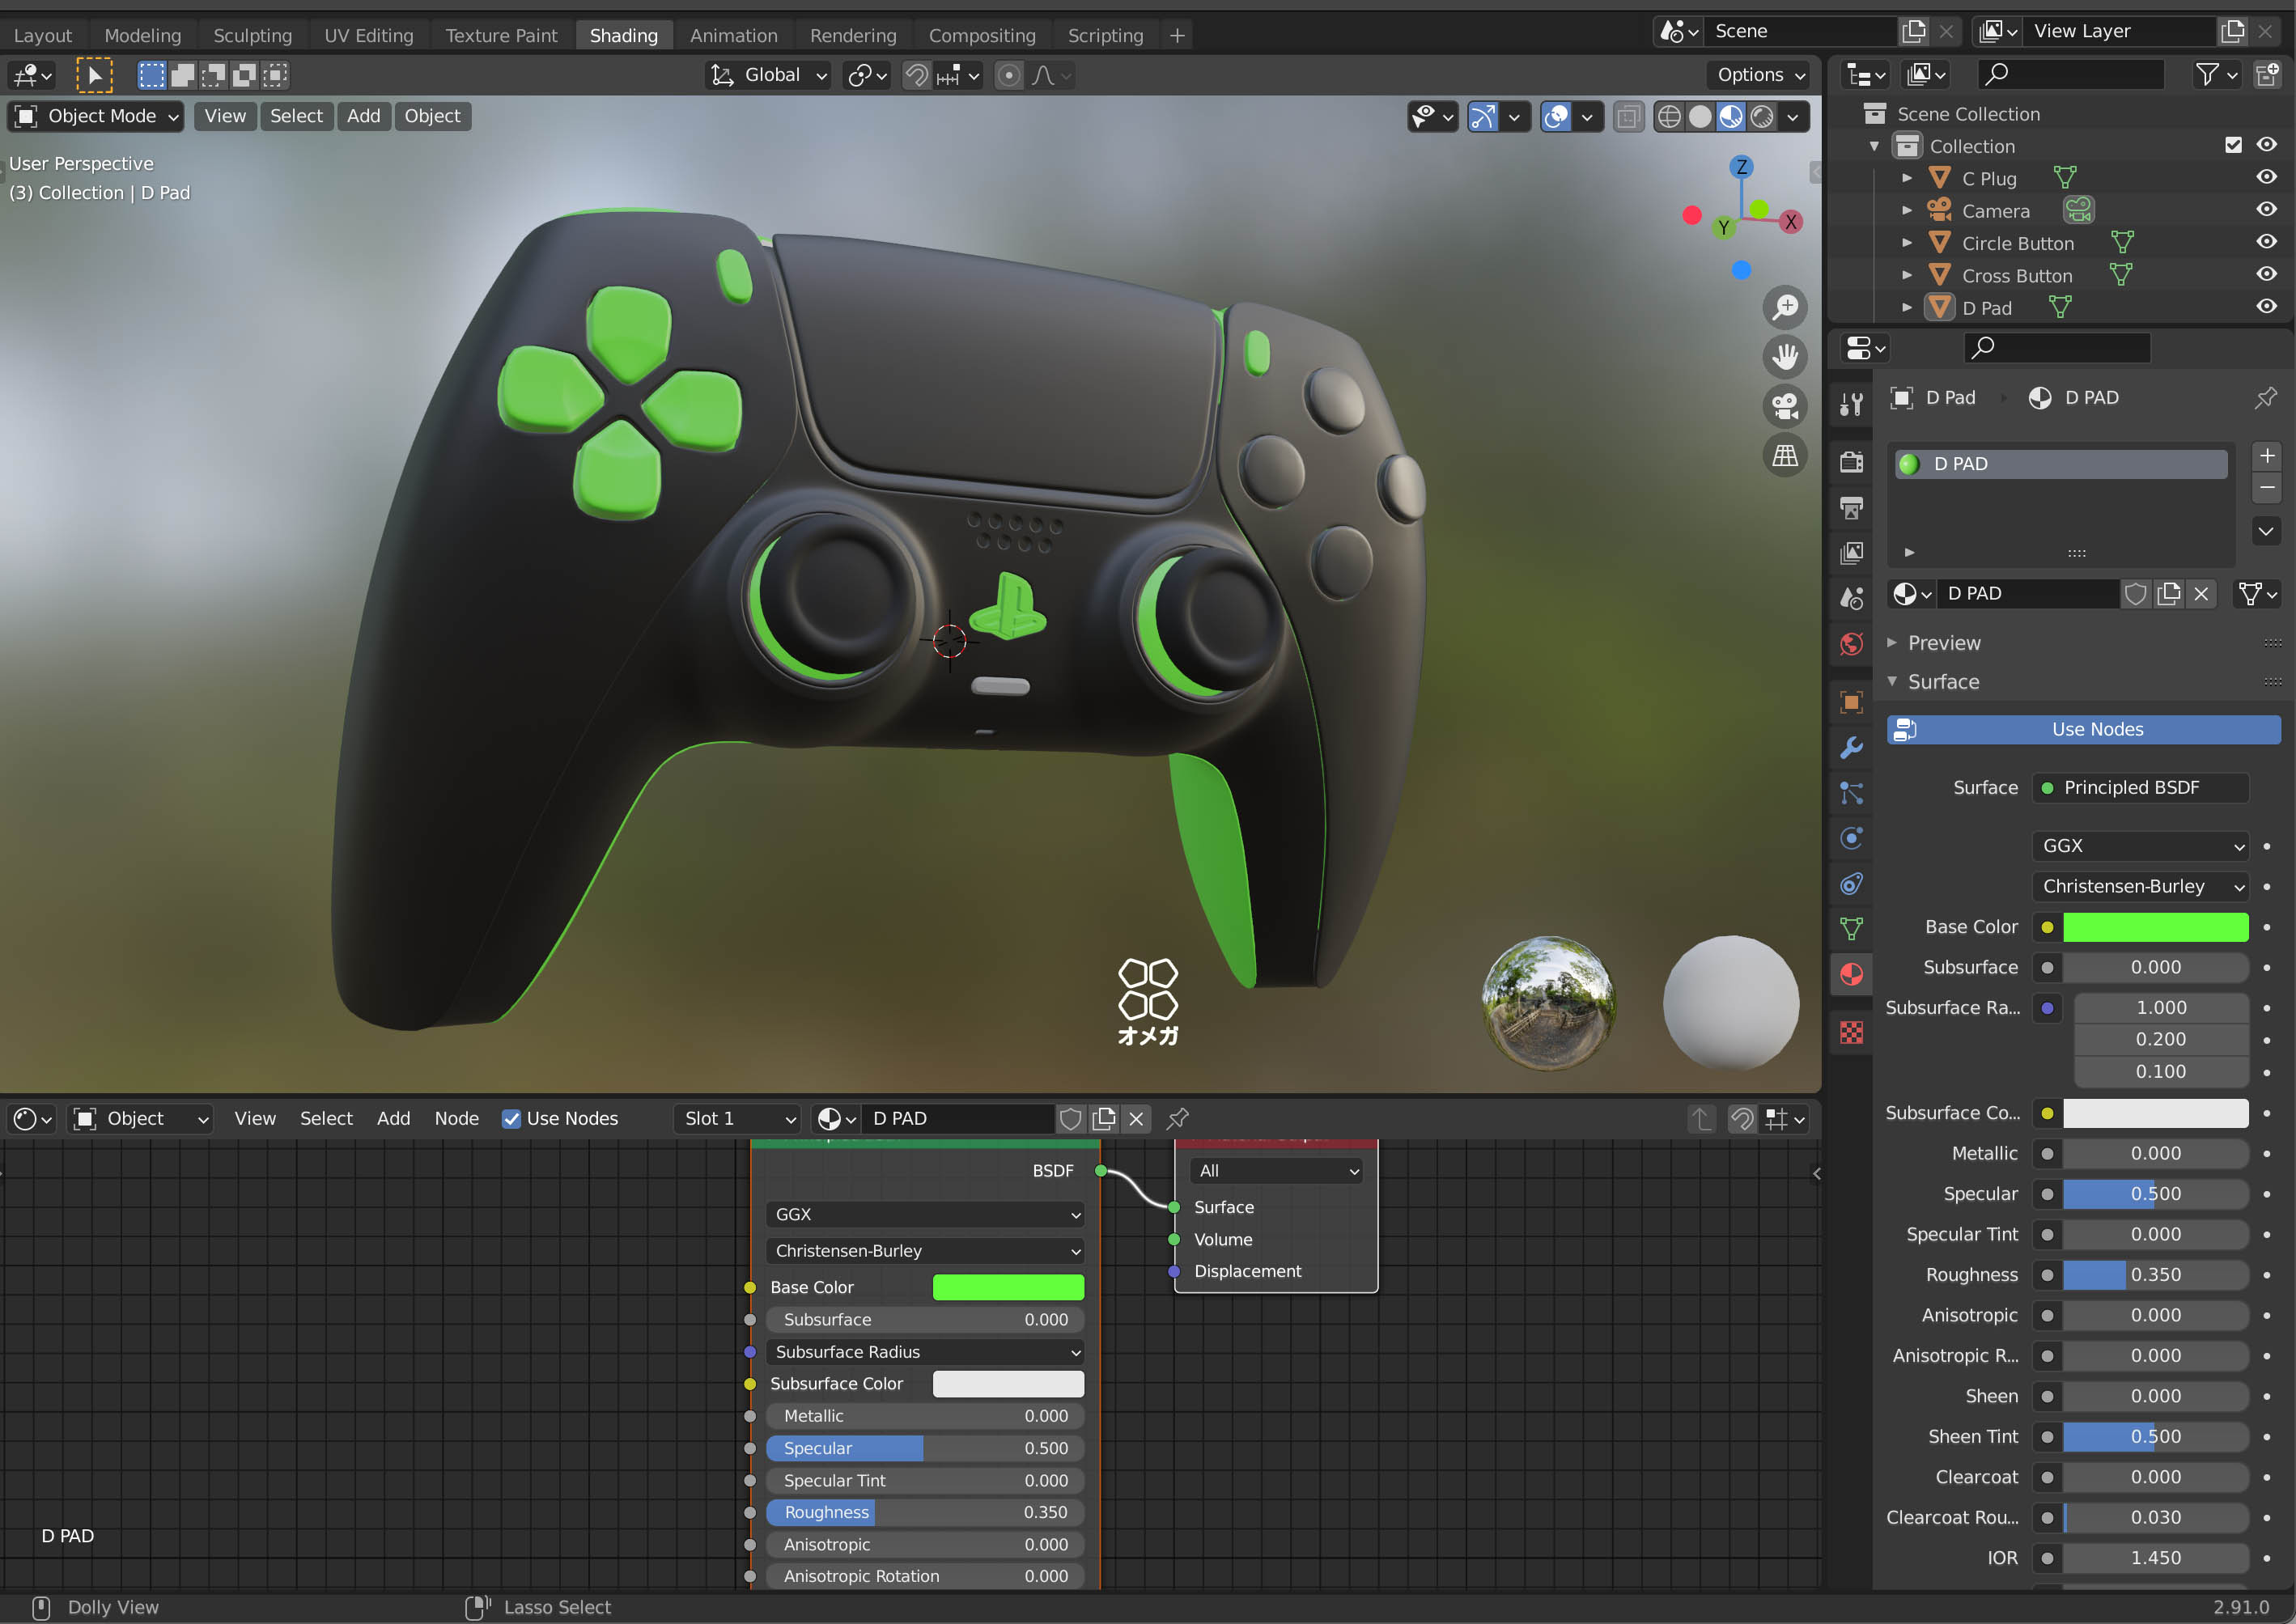Open the viewport Add menu

364,116
